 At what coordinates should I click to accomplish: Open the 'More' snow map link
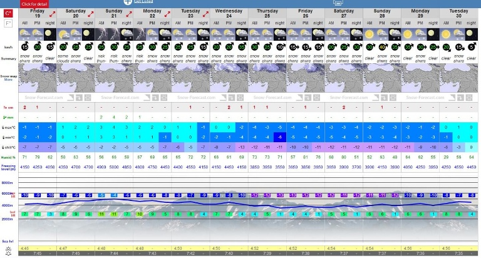click(x=9, y=80)
